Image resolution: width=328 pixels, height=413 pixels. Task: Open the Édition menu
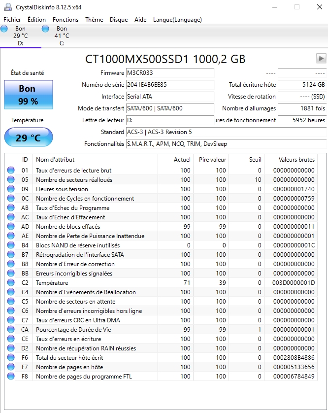click(36, 20)
